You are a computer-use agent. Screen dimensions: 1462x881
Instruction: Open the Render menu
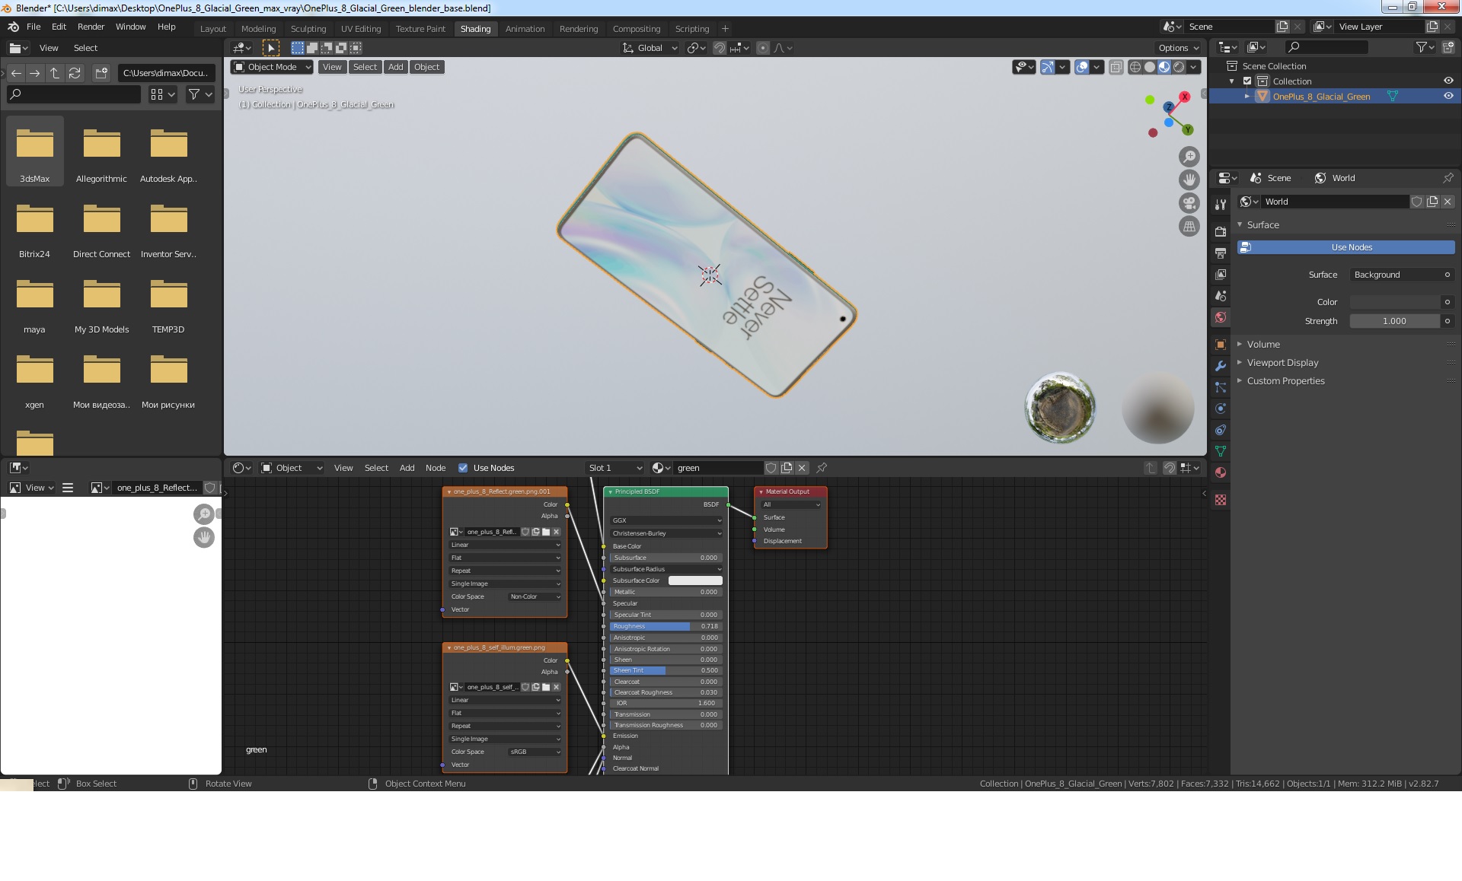coord(91,27)
